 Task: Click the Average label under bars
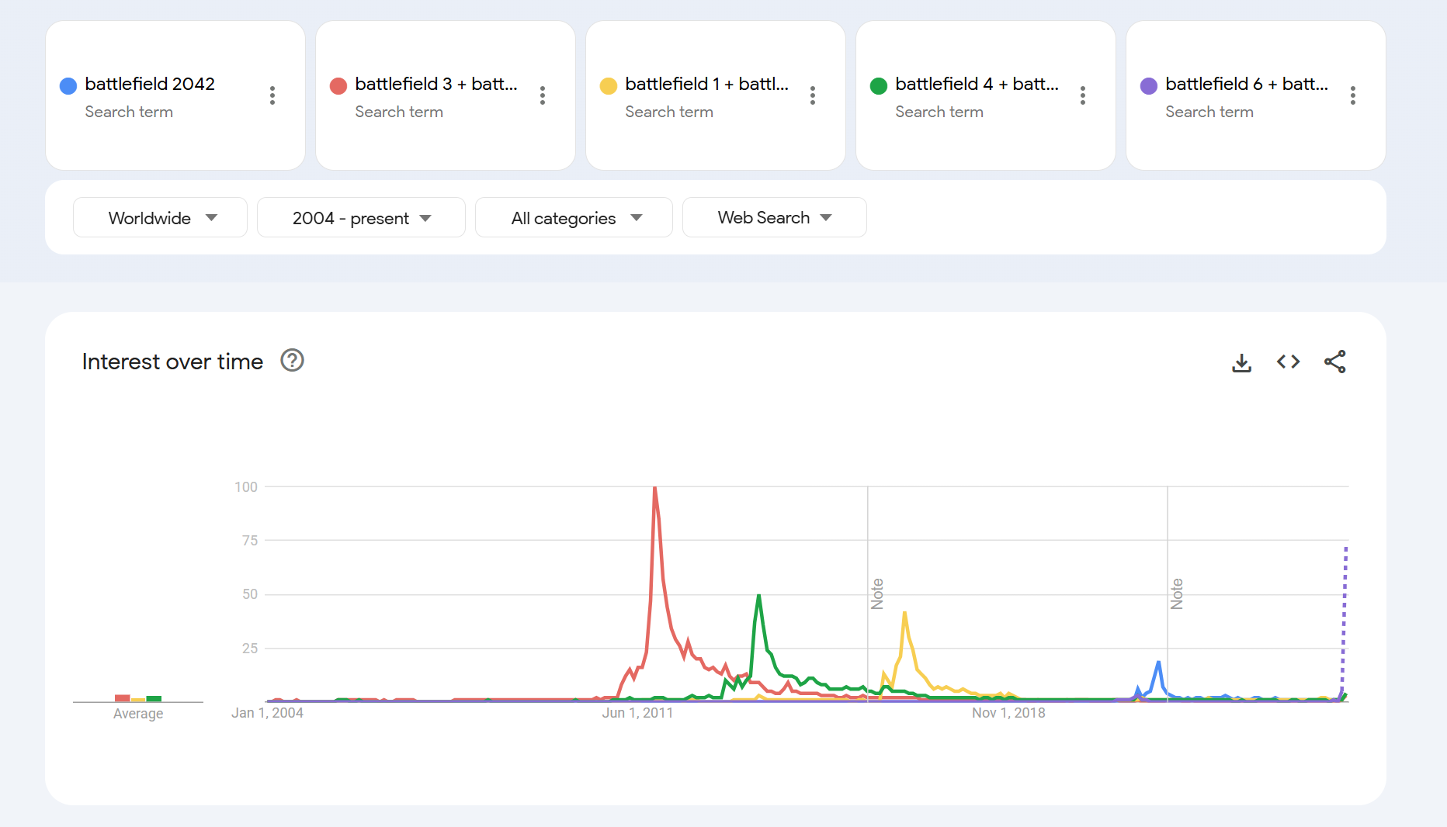point(138,714)
